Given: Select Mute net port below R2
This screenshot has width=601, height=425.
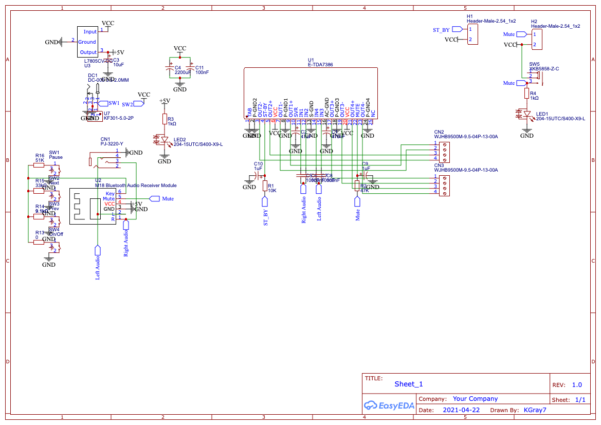Looking at the screenshot, I should click(357, 201).
